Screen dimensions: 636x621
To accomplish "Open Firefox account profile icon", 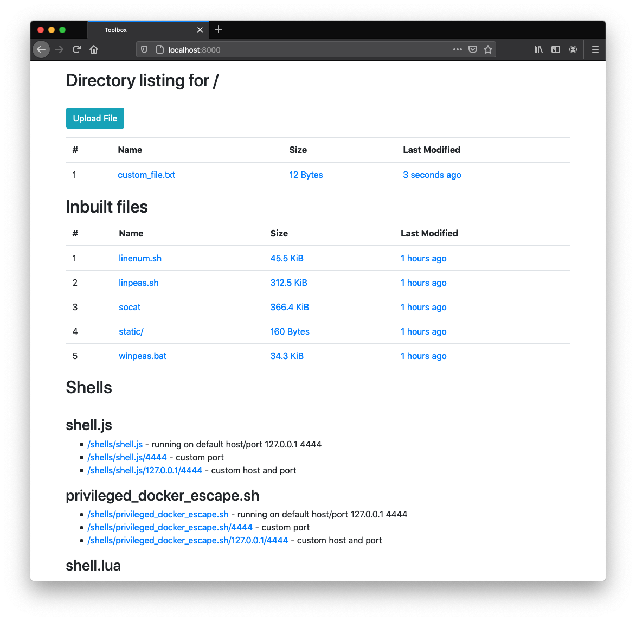I will (x=573, y=49).
